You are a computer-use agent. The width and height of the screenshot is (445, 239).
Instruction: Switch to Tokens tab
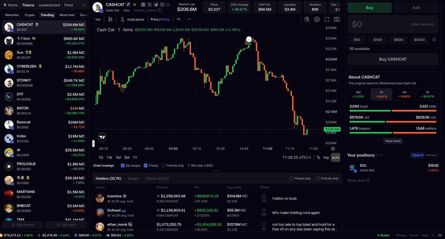click(28, 5)
